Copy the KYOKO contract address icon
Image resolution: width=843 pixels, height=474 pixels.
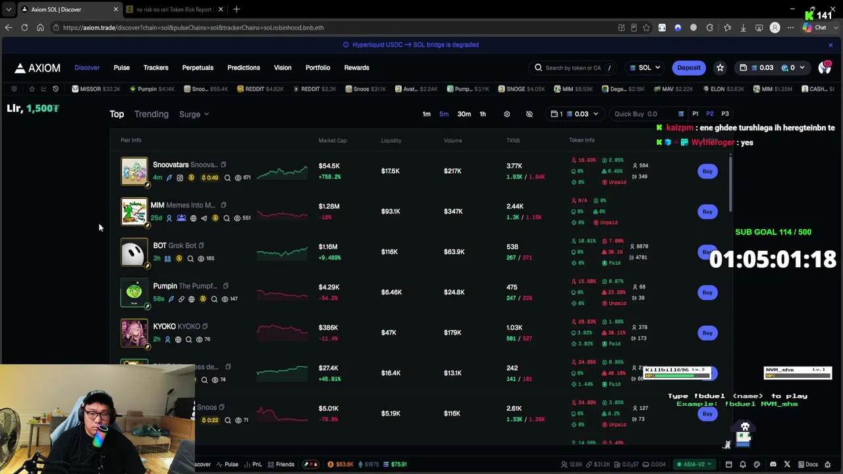click(205, 327)
